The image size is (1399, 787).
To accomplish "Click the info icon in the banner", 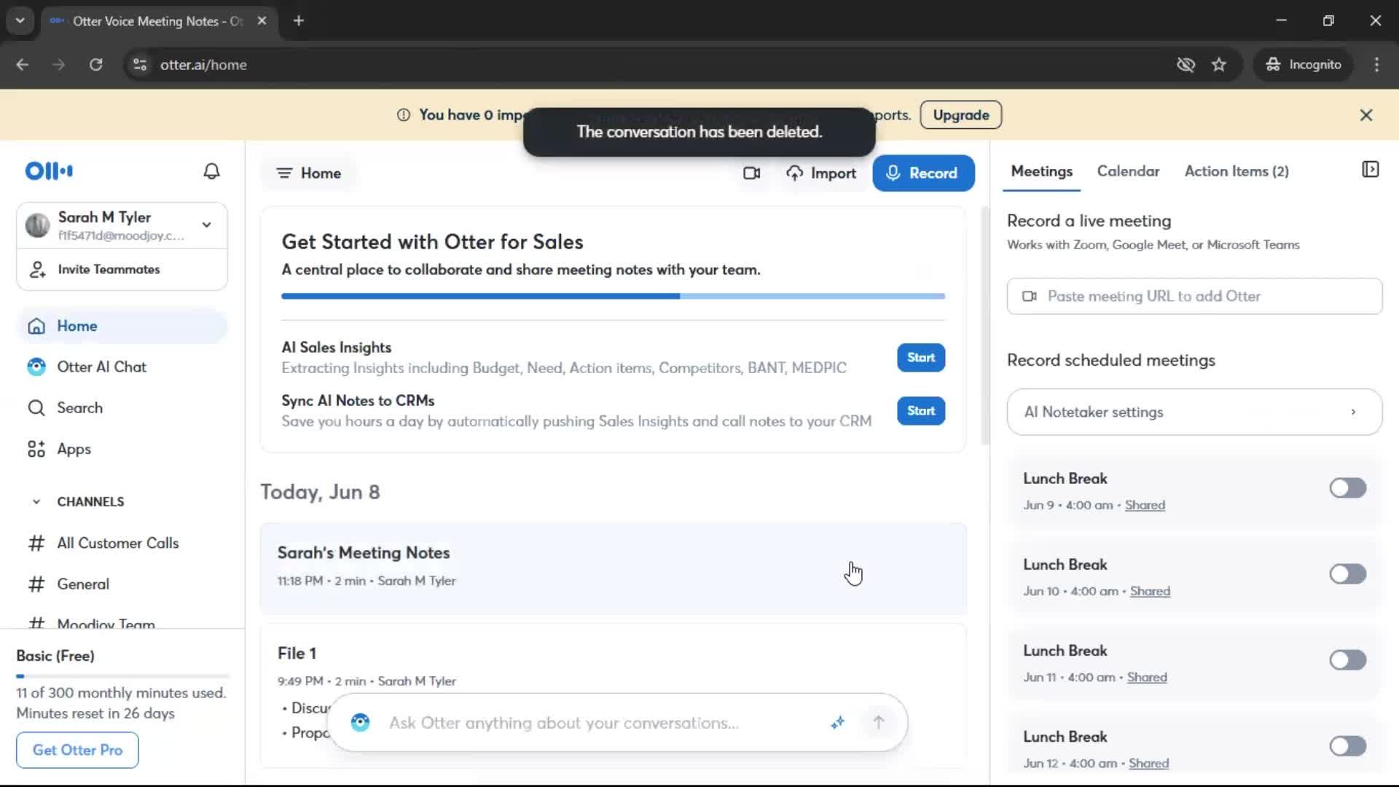I will 403,115.
